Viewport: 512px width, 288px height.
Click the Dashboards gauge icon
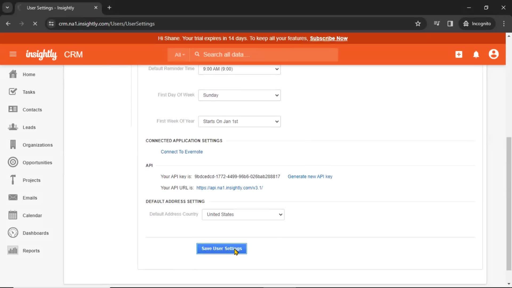click(x=13, y=233)
